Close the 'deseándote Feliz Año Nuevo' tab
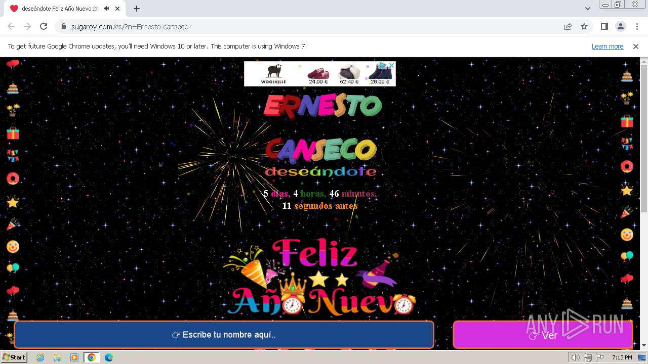Screen dimensions: 648x364 click(x=117, y=9)
